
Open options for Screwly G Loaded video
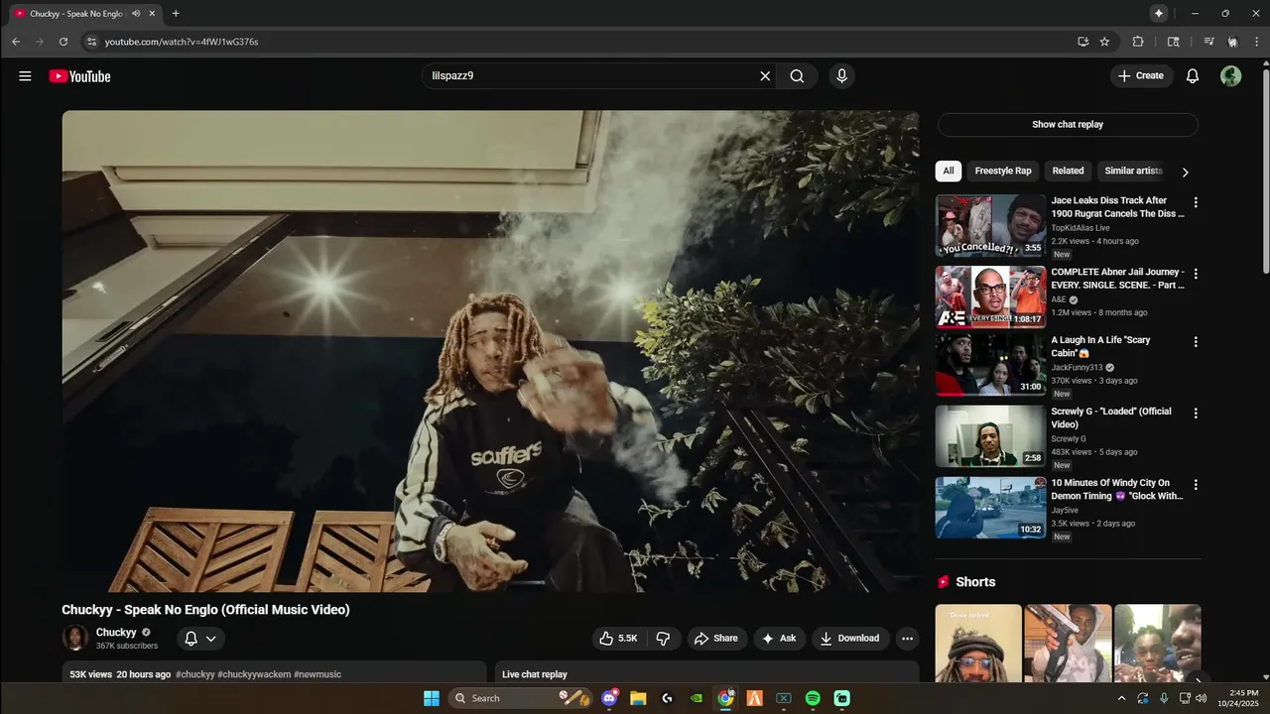point(1196,414)
